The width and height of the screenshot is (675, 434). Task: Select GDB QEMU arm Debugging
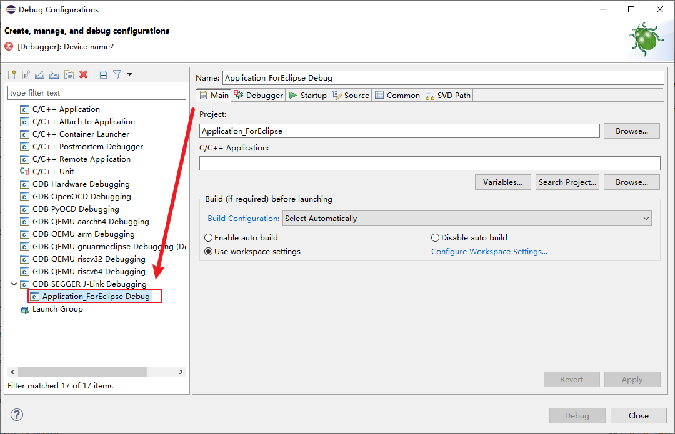[x=84, y=234]
